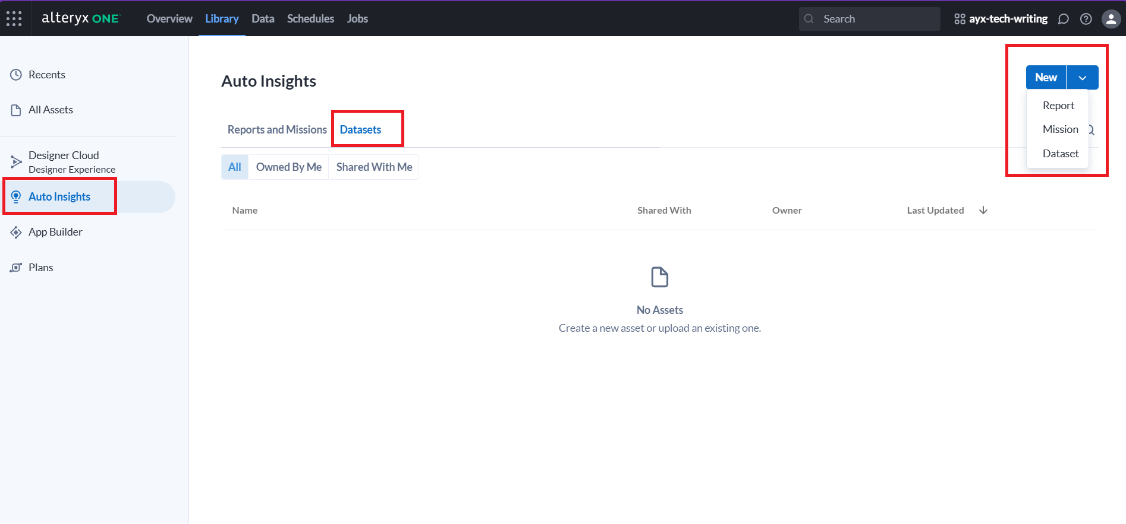Open the app launcher grid icon
The image size is (1126, 524).
pos(14,18)
